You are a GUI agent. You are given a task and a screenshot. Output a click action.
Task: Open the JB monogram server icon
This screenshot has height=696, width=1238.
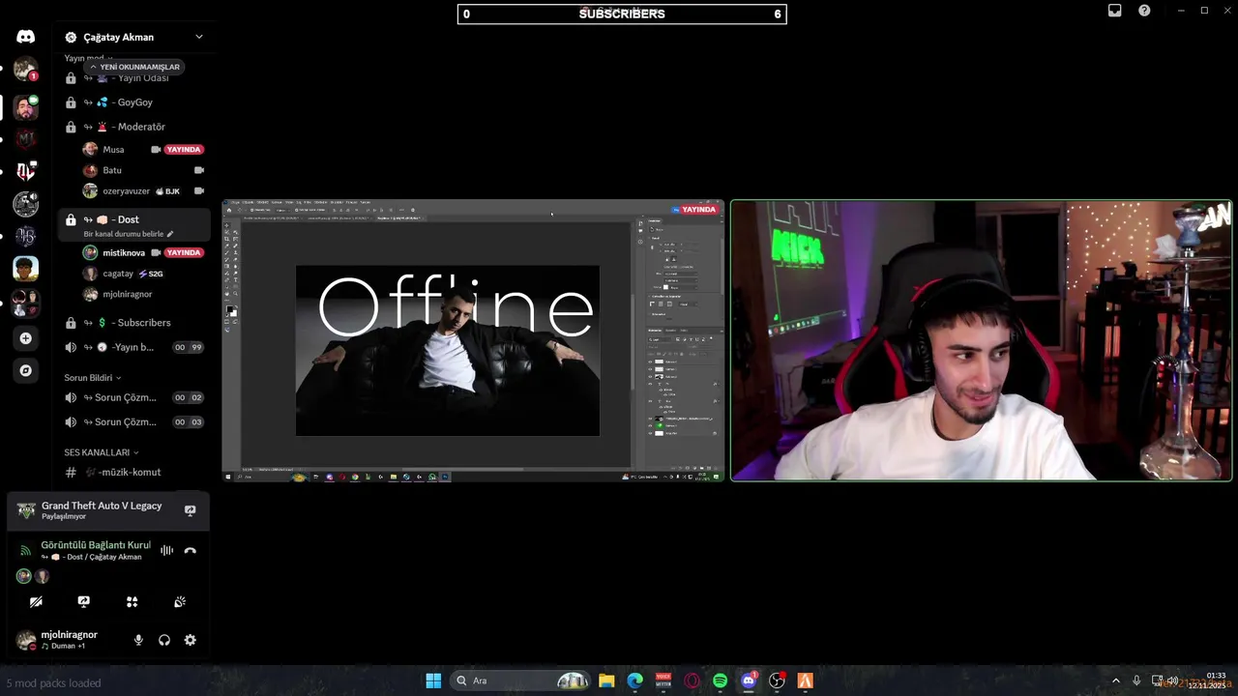pos(26,236)
